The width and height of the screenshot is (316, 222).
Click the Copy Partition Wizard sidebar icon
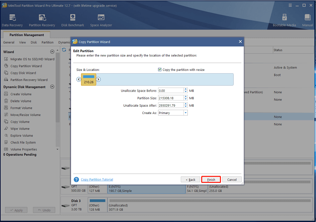6,66
